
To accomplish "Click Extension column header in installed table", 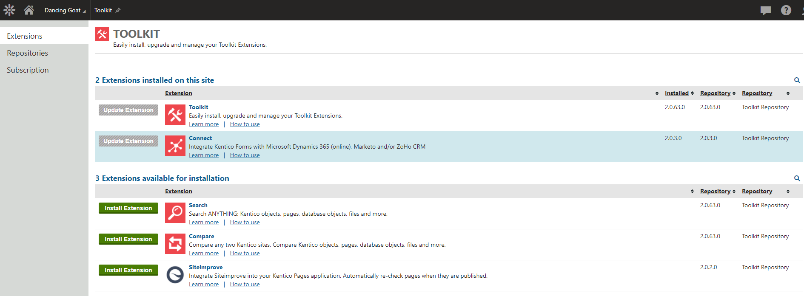I will (179, 93).
